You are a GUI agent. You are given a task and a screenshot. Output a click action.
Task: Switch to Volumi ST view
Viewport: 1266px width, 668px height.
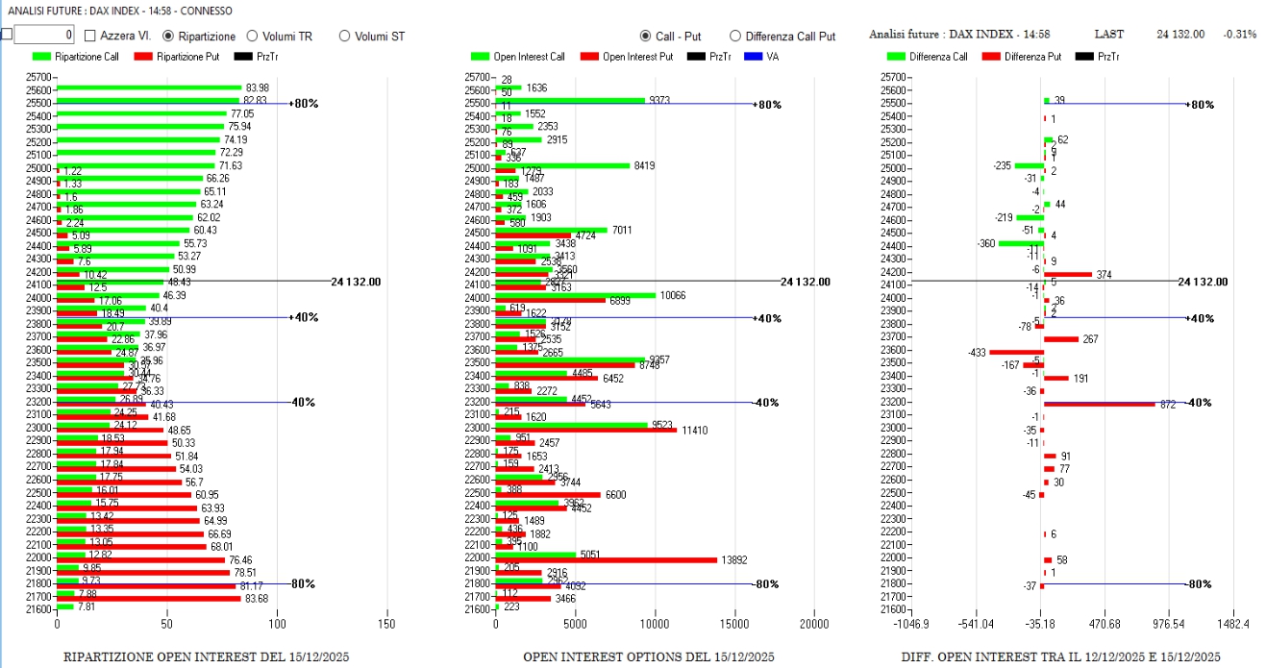pyautogui.click(x=344, y=36)
